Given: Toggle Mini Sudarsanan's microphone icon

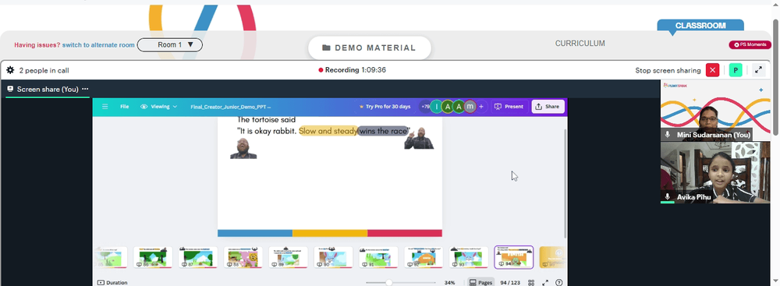Looking at the screenshot, I should click(668, 135).
